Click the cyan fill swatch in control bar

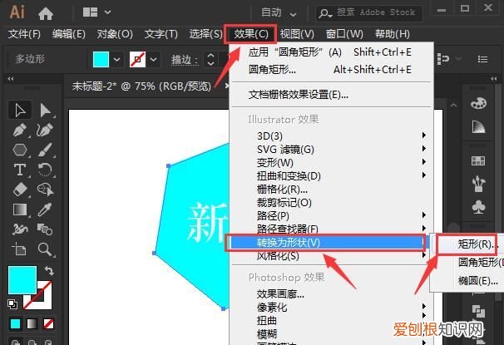101,59
